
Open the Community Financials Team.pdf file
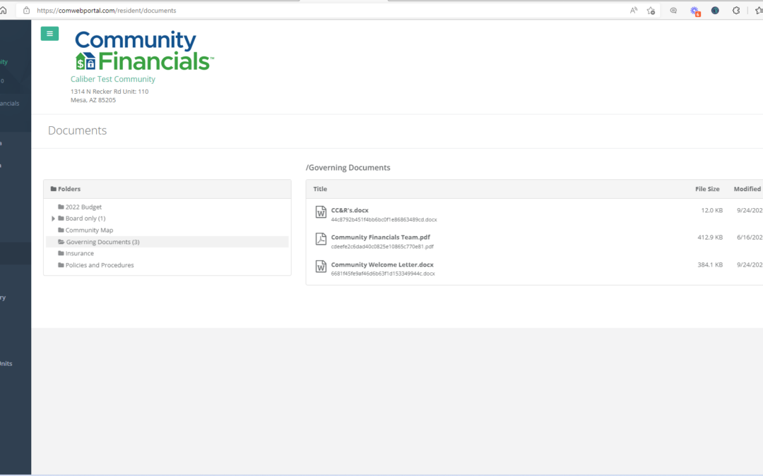pos(380,237)
